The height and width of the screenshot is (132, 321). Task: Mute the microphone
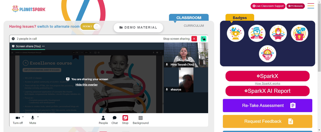pyautogui.click(x=32, y=120)
